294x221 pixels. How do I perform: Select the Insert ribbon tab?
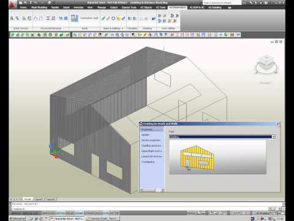66,7
